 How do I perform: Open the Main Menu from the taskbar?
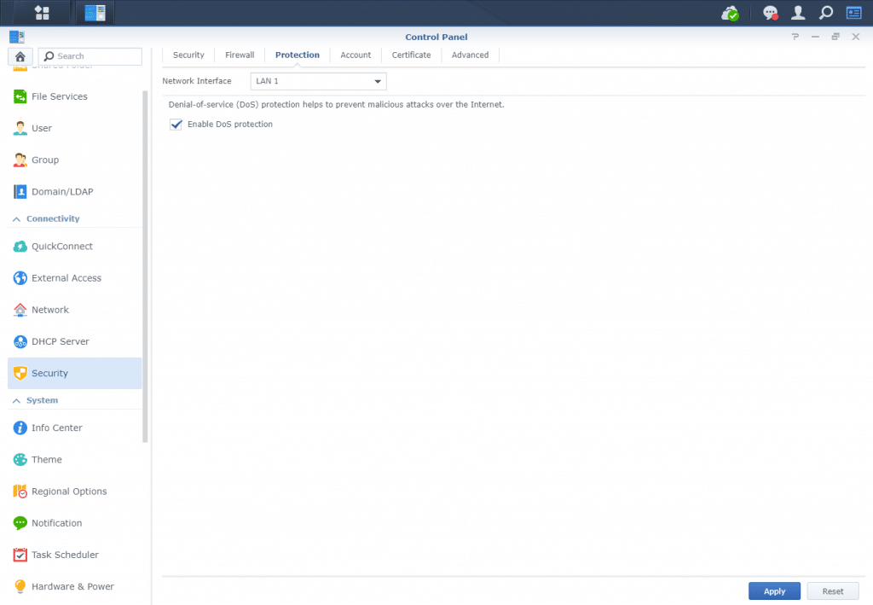point(40,13)
